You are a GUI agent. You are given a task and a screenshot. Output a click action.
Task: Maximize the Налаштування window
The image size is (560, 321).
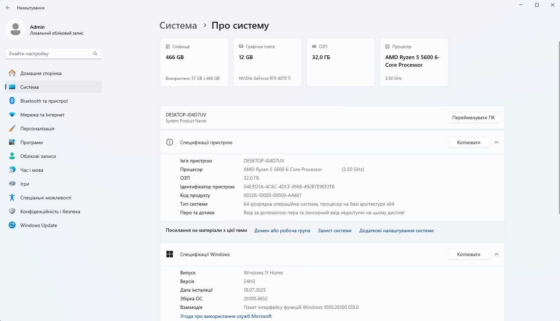pyautogui.click(x=537, y=5)
